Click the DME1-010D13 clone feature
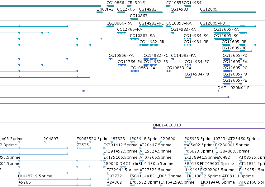Image resolution: width=265 pixels, height=187 pixels. point(167,125)
